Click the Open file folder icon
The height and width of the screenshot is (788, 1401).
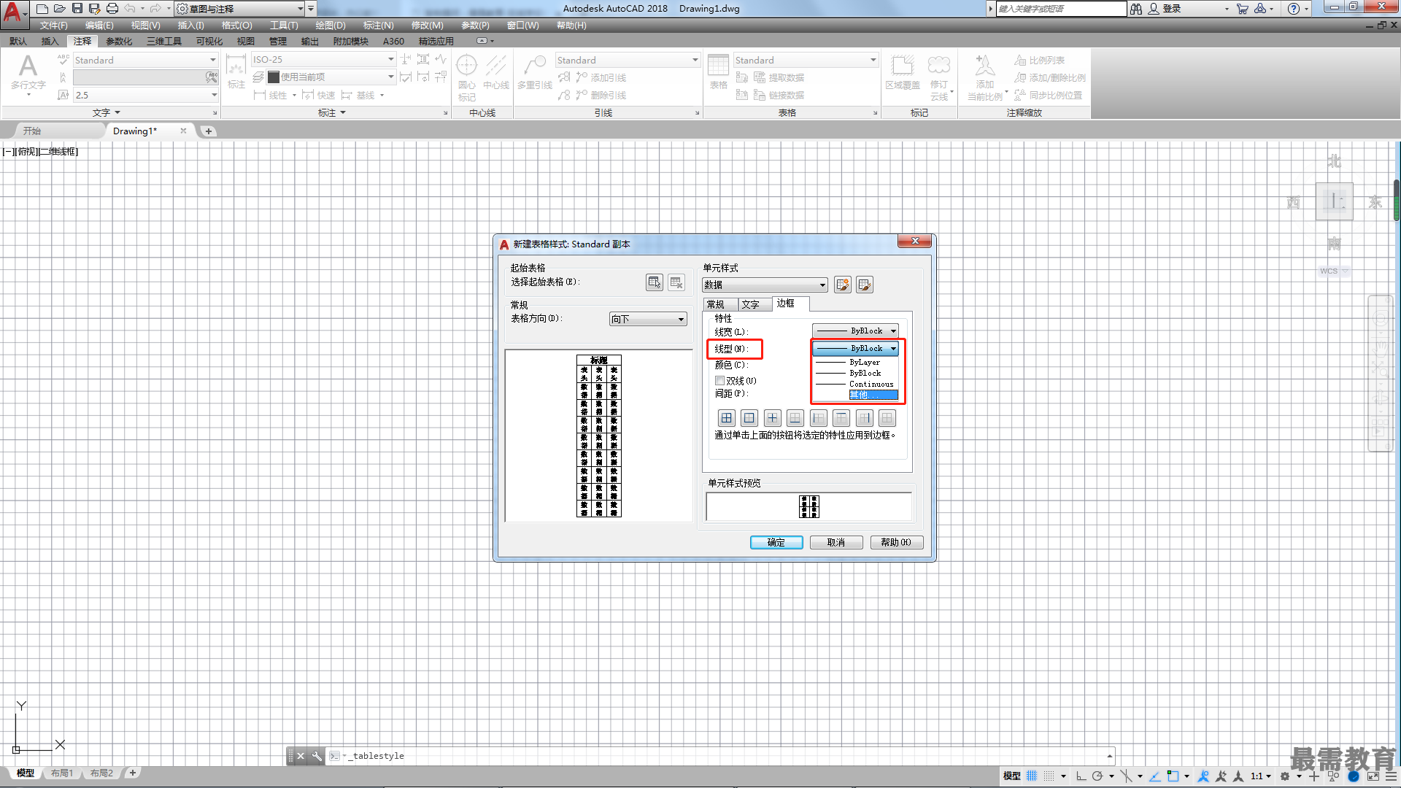60,9
